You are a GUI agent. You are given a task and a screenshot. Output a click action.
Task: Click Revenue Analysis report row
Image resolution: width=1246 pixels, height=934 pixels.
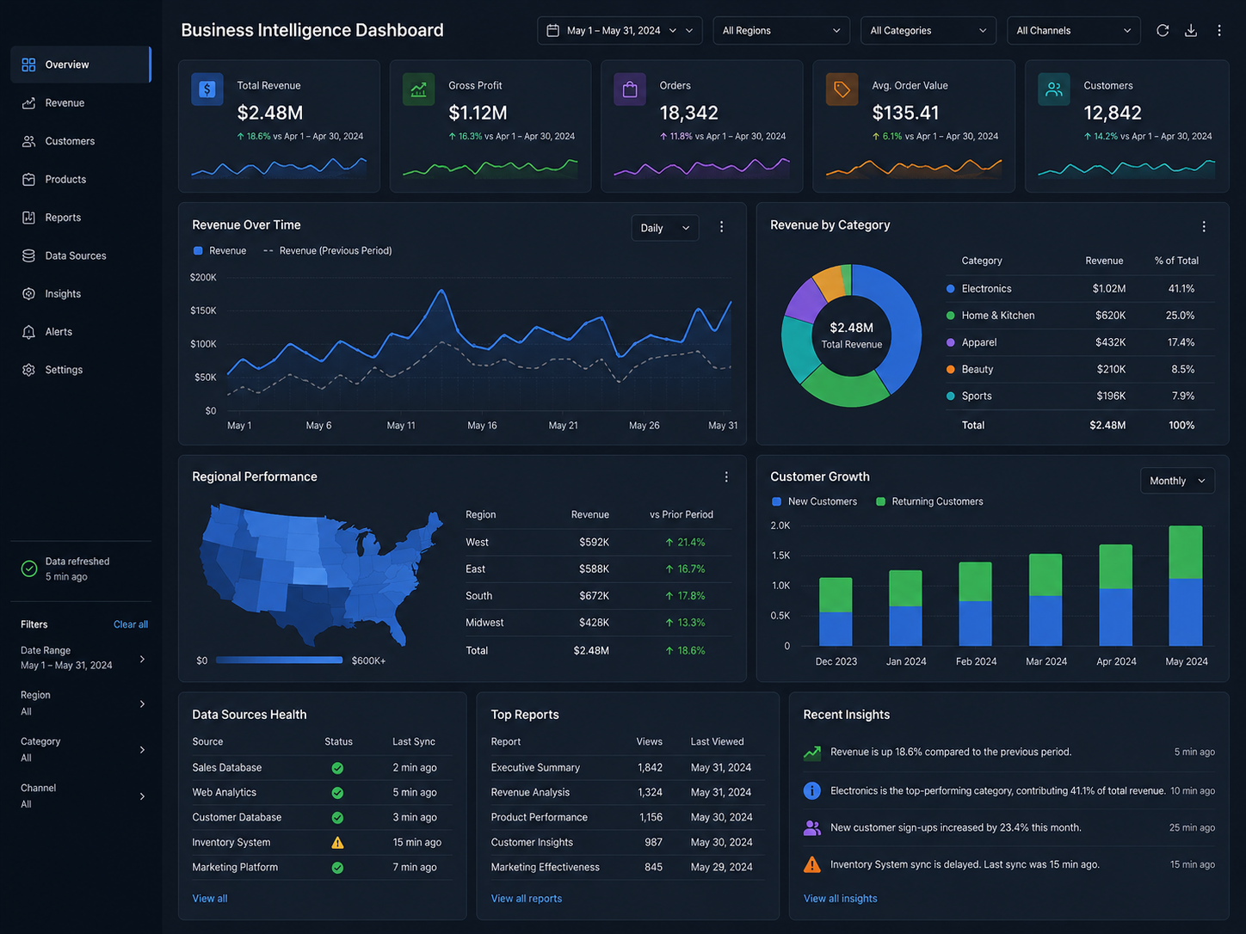[626, 793]
